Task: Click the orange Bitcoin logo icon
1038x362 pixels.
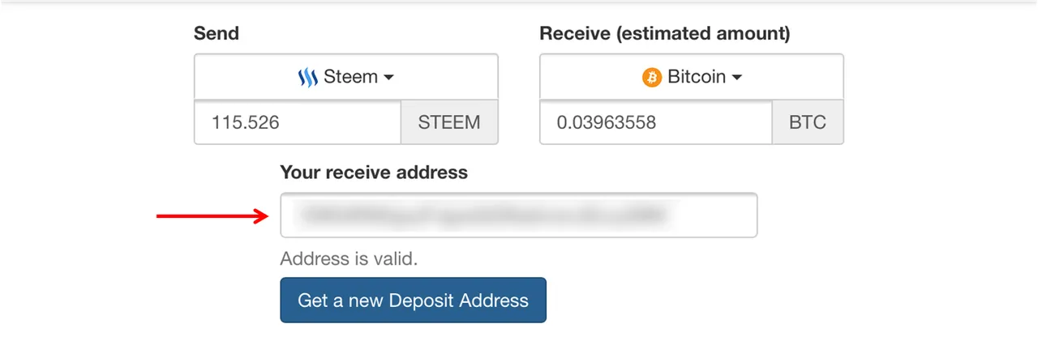Action: (652, 78)
